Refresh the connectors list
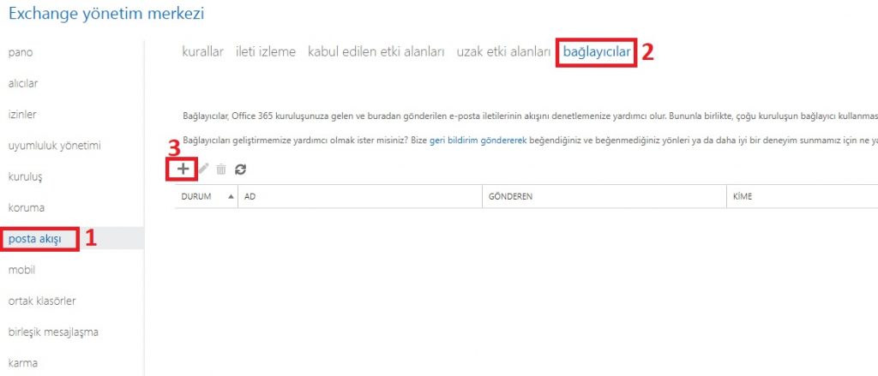The image size is (878, 376). click(x=240, y=169)
